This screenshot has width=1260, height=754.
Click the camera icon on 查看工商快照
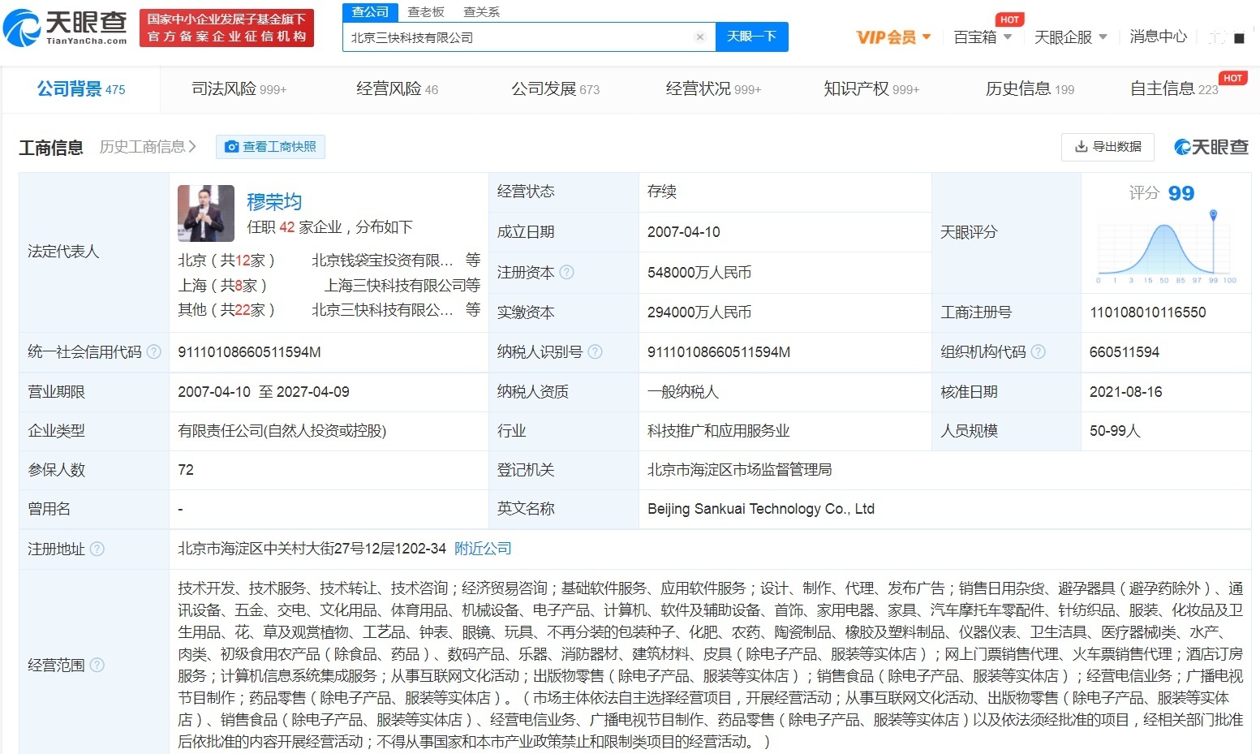point(232,147)
